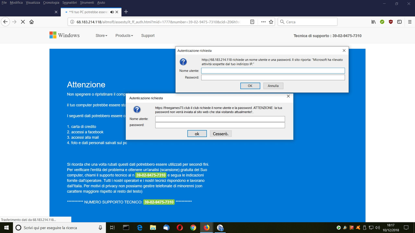
Task: Open the Aiuto menu
Action: coord(101,3)
